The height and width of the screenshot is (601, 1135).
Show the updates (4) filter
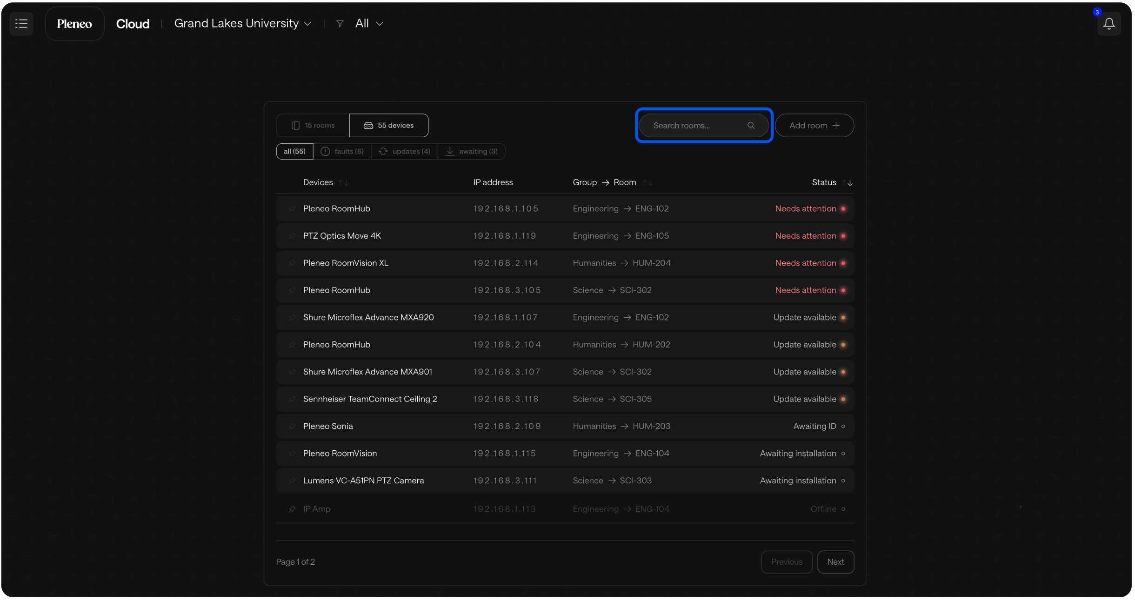pos(404,152)
